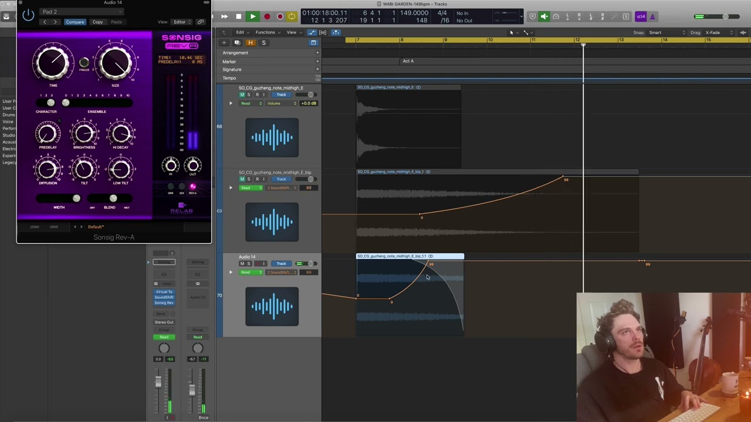Screen dimensions: 751x422
Task: Click the Copy button in plugin header
Action: click(97, 22)
